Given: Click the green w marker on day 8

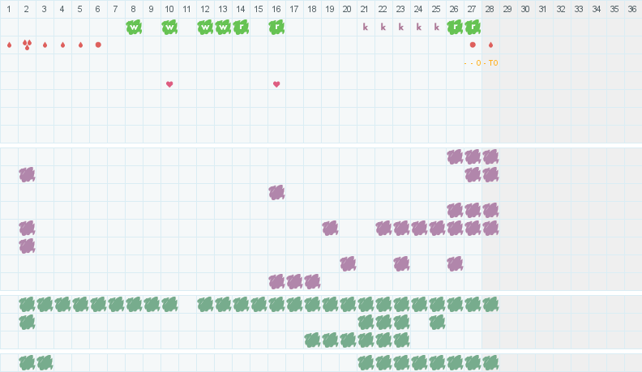Looking at the screenshot, I should pyautogui.click(x=134, y=28).
